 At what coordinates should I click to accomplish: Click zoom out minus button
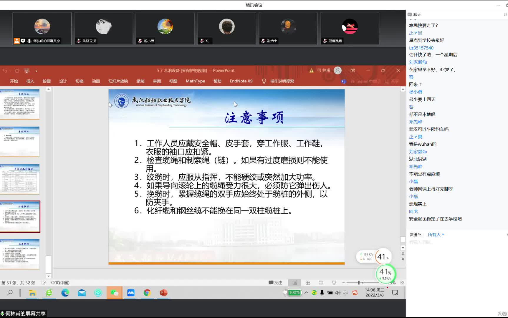343,283
